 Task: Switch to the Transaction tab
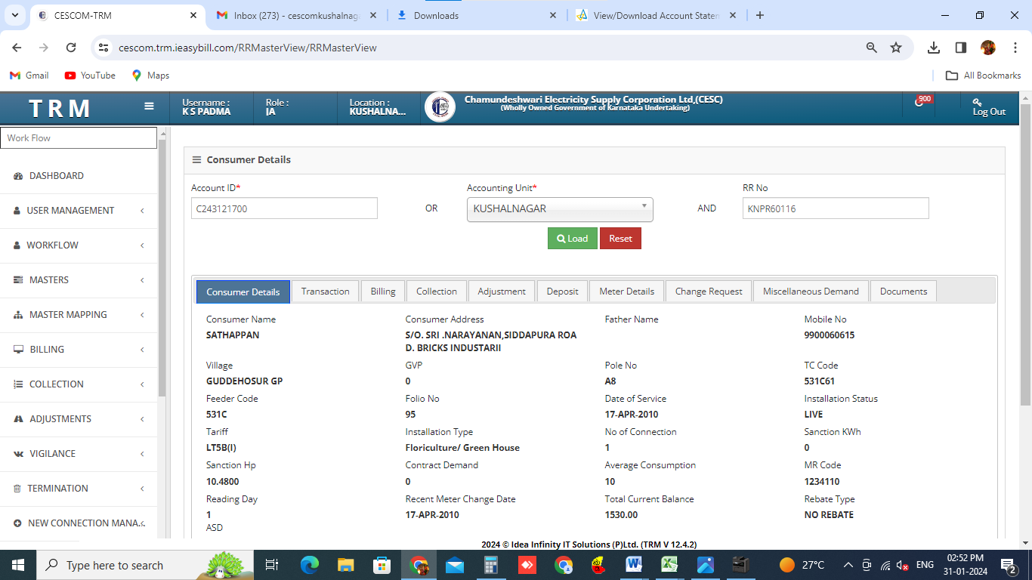[325, 292]
